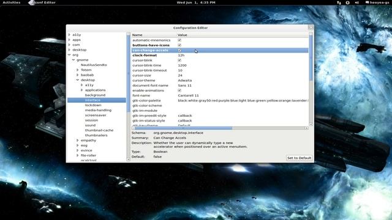This screenshot has height=220, width=392.
Task: Click the right arrow of horizontal scrollbar
Action: (x=306, y=128)
